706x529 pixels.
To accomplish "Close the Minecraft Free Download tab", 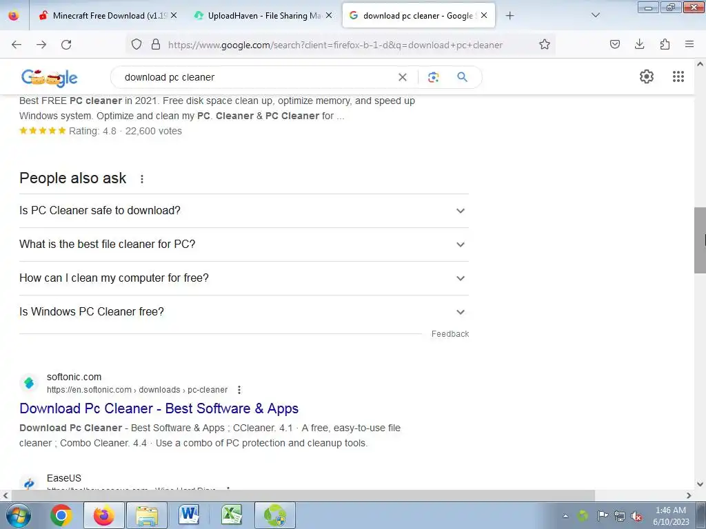I will (174, 15).
